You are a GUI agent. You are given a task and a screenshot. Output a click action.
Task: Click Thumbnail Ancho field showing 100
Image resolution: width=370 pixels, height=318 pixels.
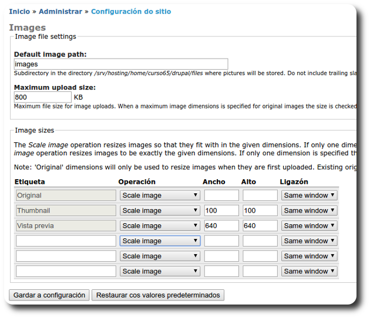click(x=221, y=210)
